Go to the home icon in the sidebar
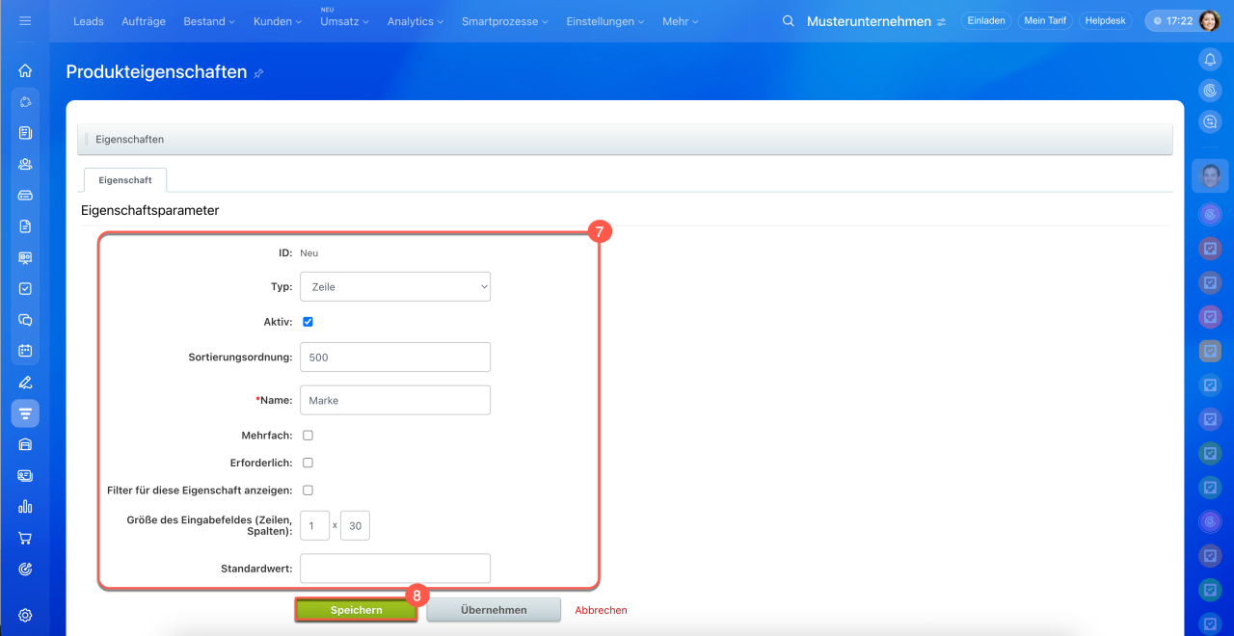Viewport: 1234px width, 636px height. (x=25, y=69)
